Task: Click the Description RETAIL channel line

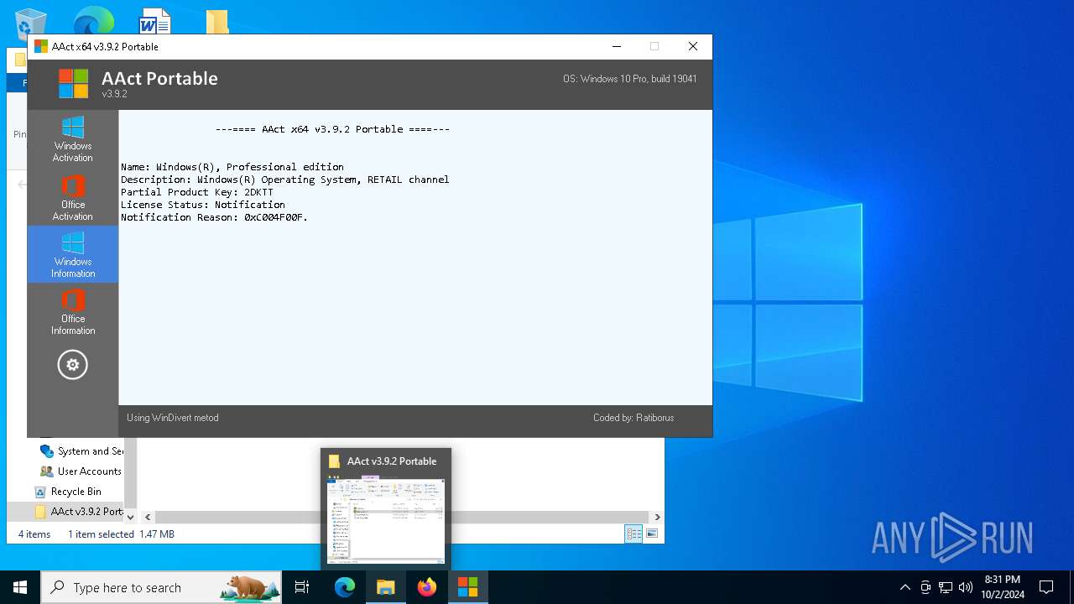Action: [285, 180]
